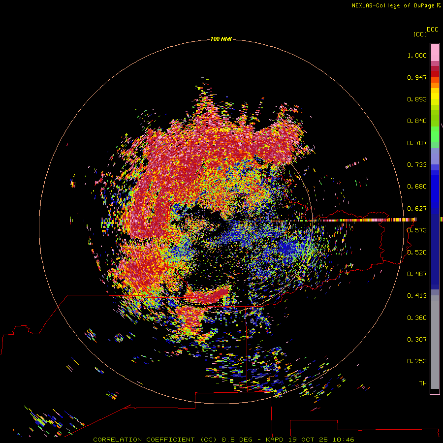Screen dimensions: 443x443
Task: Click the TH threshold label
Action: [x=423, y=383]
